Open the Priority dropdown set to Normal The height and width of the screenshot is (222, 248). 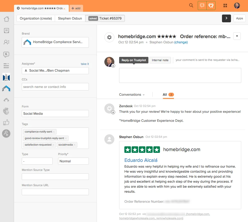point(73,161)
